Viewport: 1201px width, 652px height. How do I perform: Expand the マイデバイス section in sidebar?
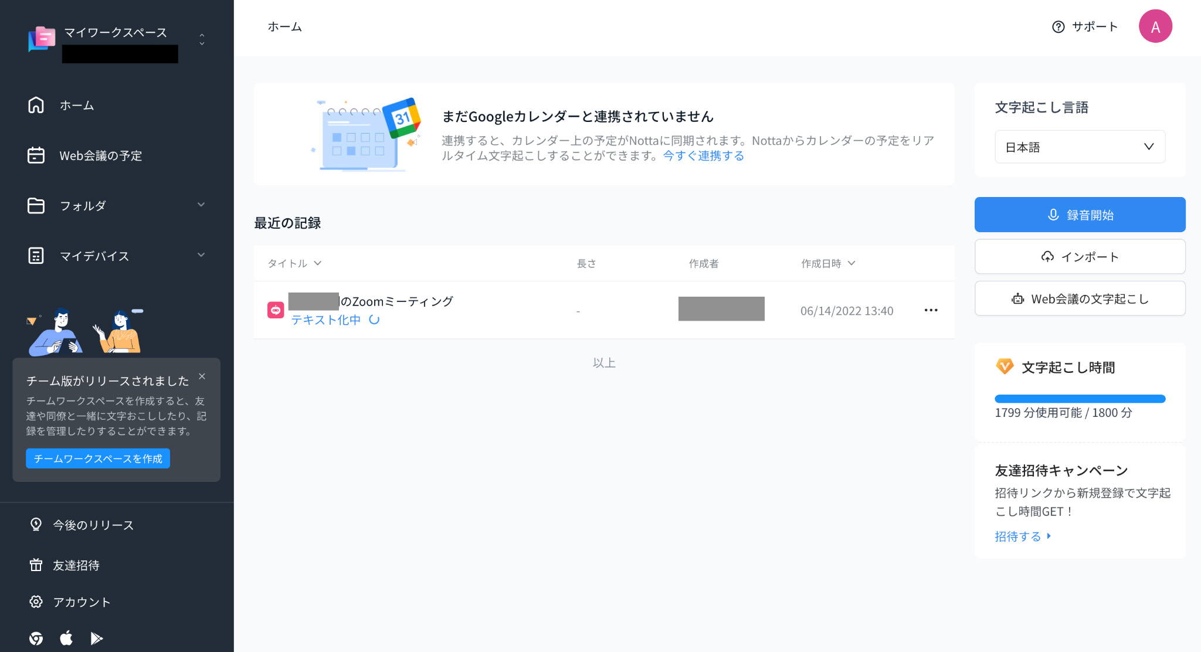(x=201, y=255)
